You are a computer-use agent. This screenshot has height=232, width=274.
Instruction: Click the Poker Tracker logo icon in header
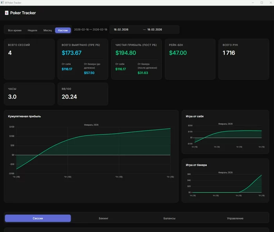(7, 13)
